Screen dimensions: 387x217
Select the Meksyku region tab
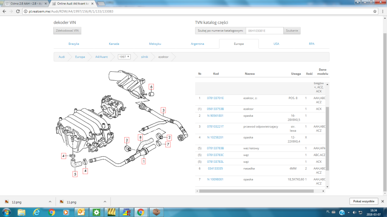coord(155,44)
